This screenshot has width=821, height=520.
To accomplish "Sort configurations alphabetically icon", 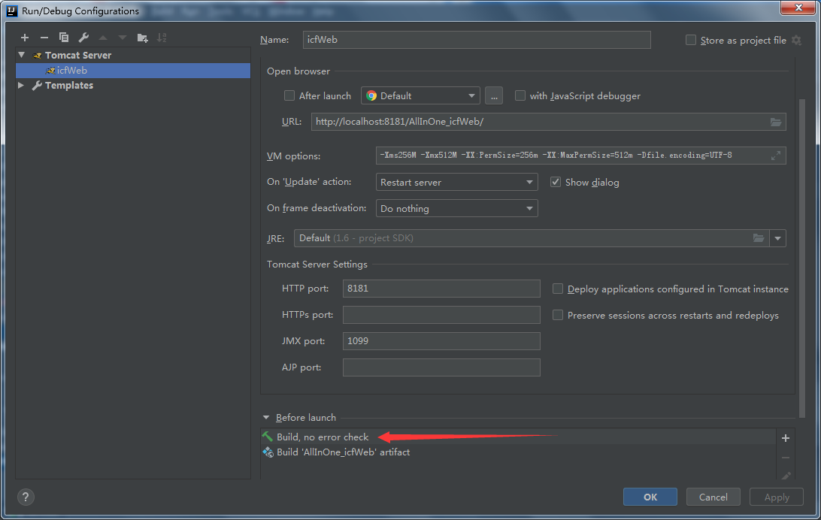I will pyautogui.click(x=162, y=38).
